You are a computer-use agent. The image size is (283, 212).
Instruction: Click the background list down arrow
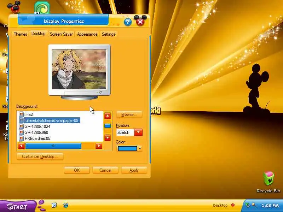[108, 138]
